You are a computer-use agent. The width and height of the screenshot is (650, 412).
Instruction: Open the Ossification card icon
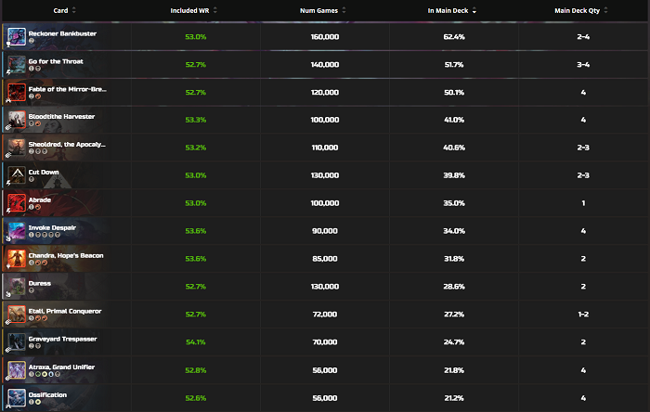coord(17,398)
